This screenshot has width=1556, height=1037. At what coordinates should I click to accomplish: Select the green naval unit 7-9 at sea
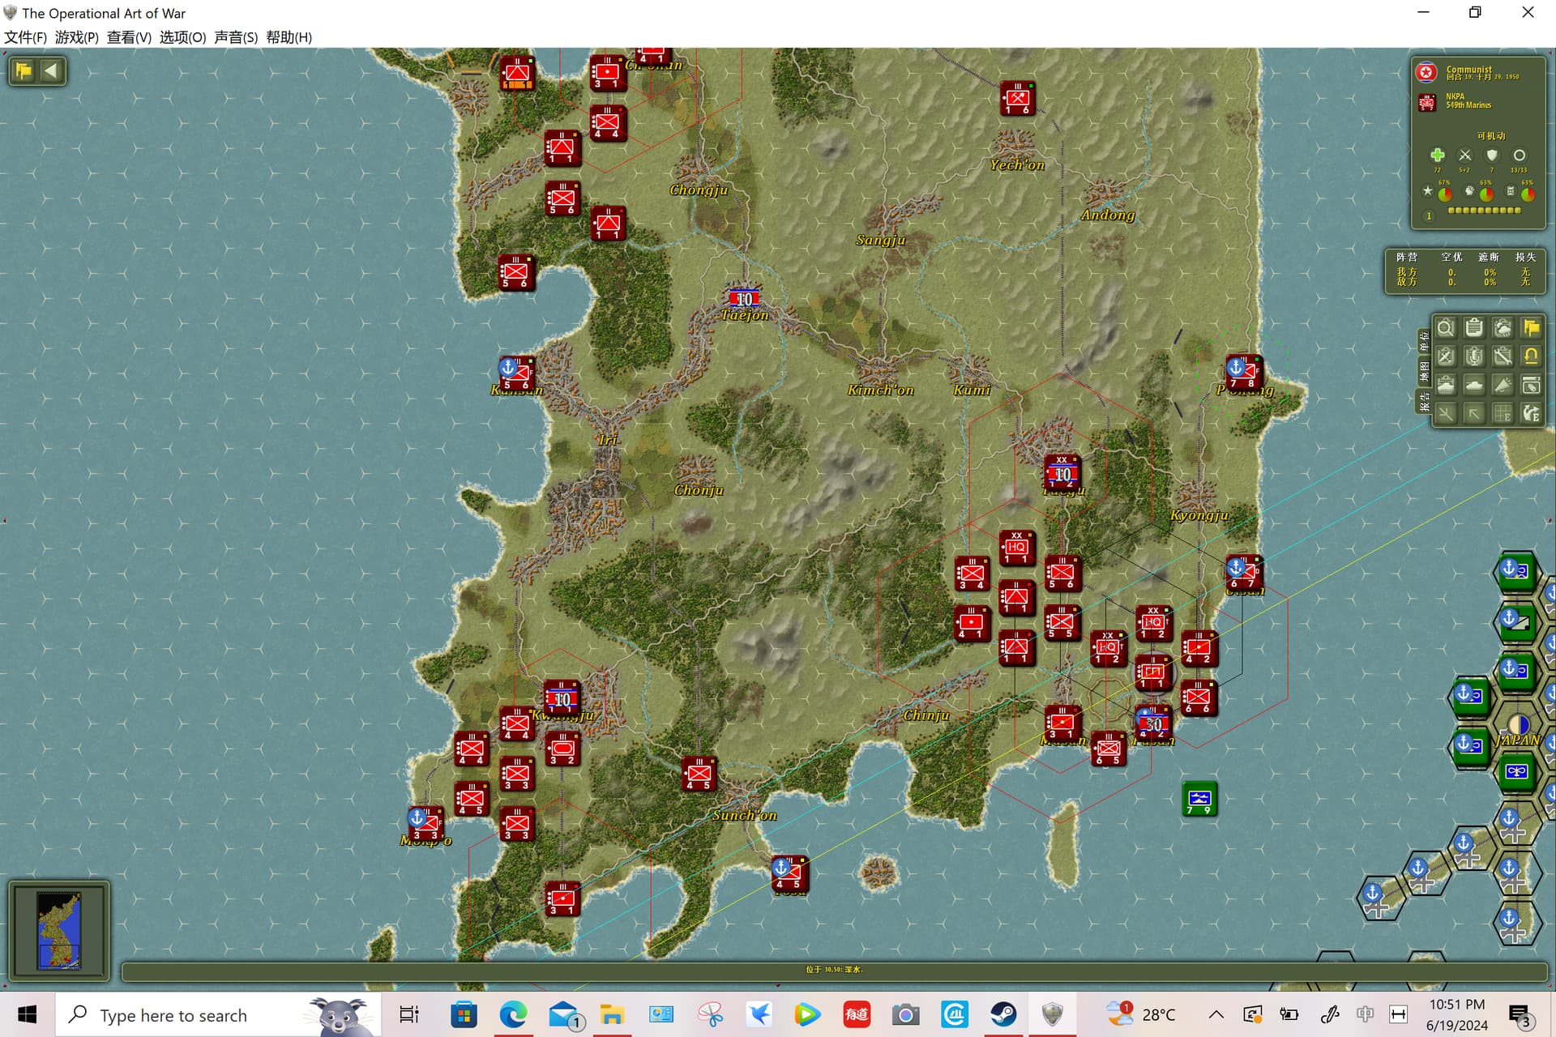1199,799
